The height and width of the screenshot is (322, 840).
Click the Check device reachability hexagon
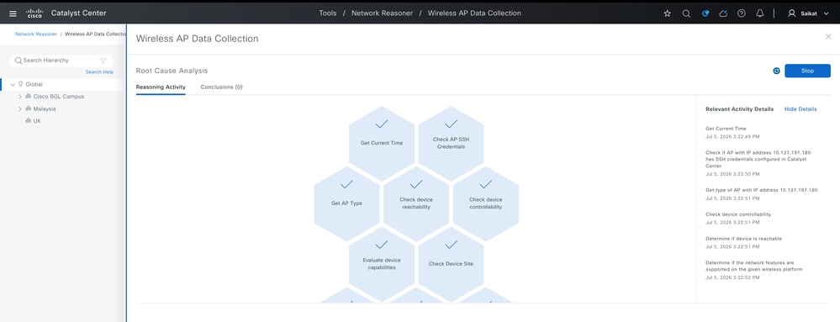tap(416, 203)
